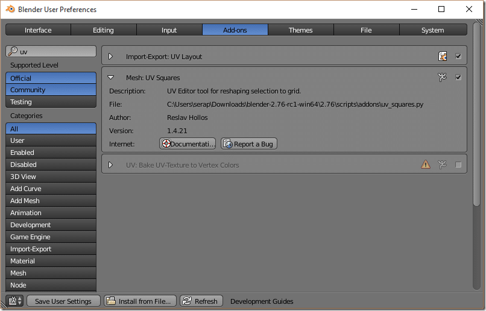Switch to the Editing tab
This screenshot has width=486, height=311.
click(x=104, y=30)
